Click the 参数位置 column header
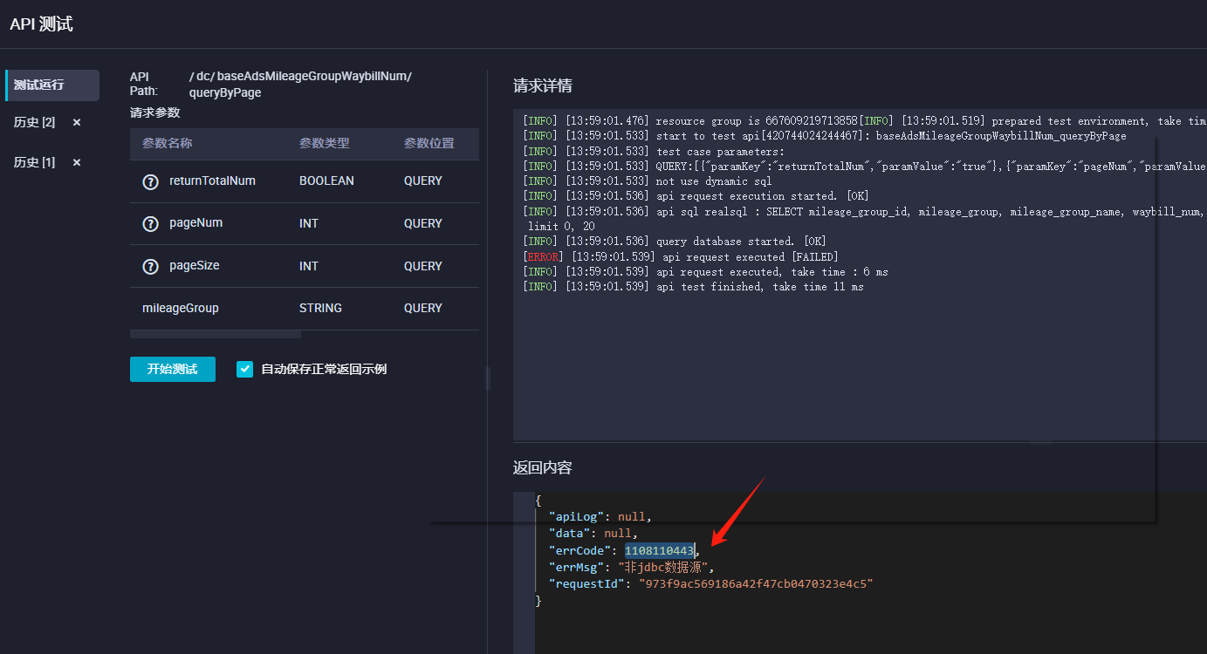 [x=429, y=143]
